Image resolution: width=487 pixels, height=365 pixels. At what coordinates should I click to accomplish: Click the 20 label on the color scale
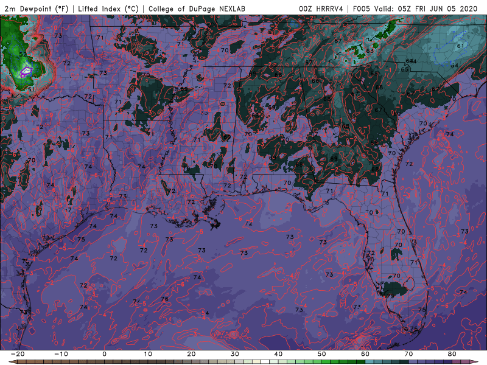pos(191,354)
